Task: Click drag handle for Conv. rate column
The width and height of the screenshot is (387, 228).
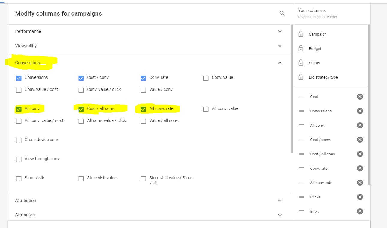Action: (x=302, y=168)
